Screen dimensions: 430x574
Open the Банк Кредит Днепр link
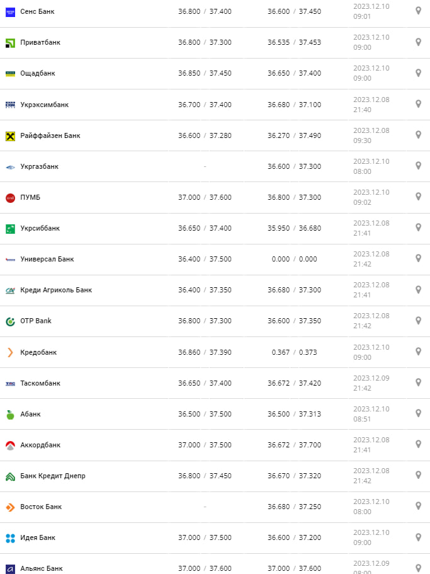(53, 476)
